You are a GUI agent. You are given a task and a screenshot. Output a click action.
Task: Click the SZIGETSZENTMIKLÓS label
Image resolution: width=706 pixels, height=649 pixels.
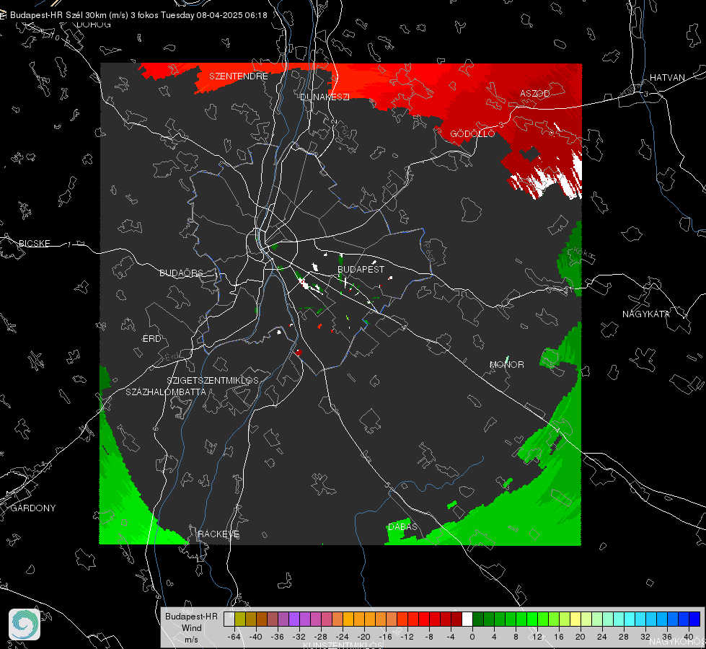[x=213, y=381]
